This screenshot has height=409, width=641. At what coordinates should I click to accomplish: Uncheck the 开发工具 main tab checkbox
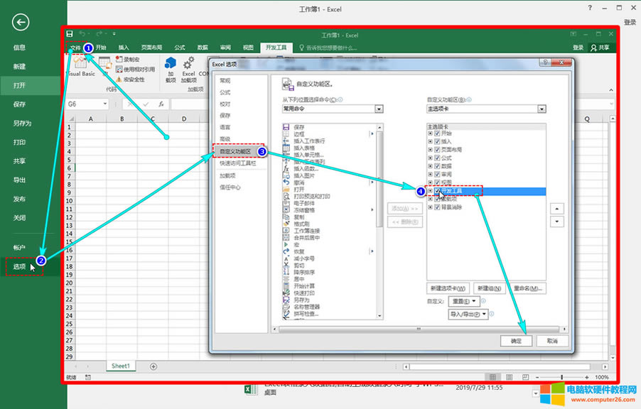click(436, 191)
